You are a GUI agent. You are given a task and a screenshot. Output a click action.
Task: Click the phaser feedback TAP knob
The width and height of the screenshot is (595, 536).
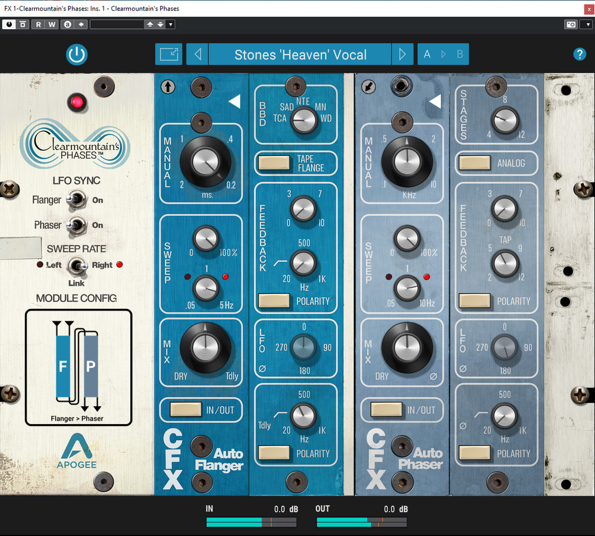point(505,264)
